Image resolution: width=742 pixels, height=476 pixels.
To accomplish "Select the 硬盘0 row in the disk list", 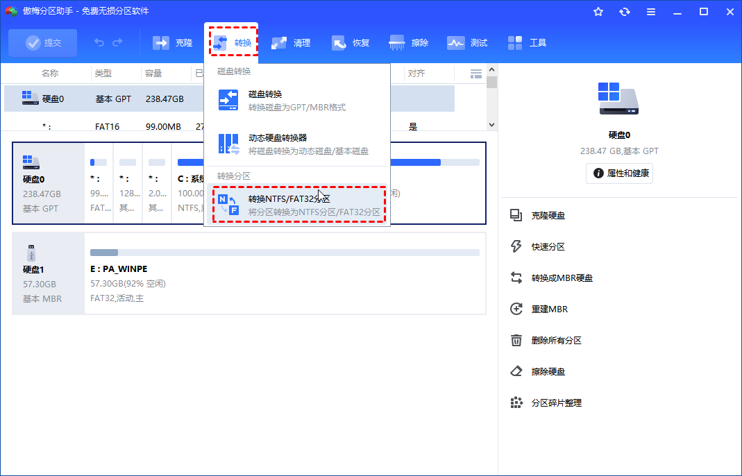I will 229,99.
